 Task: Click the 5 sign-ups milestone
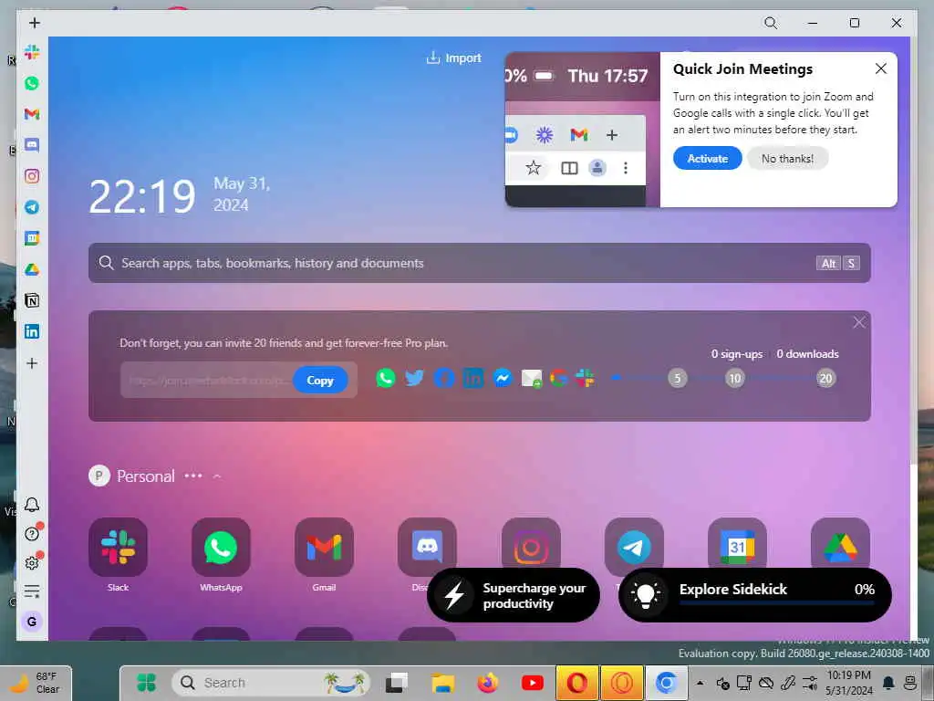coord(678,378)
